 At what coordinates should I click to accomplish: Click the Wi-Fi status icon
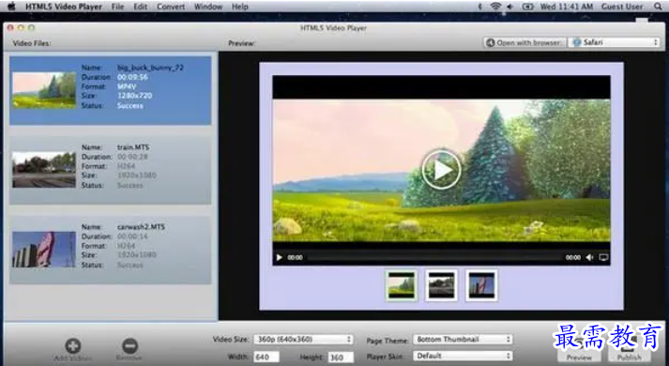[495, 7]
